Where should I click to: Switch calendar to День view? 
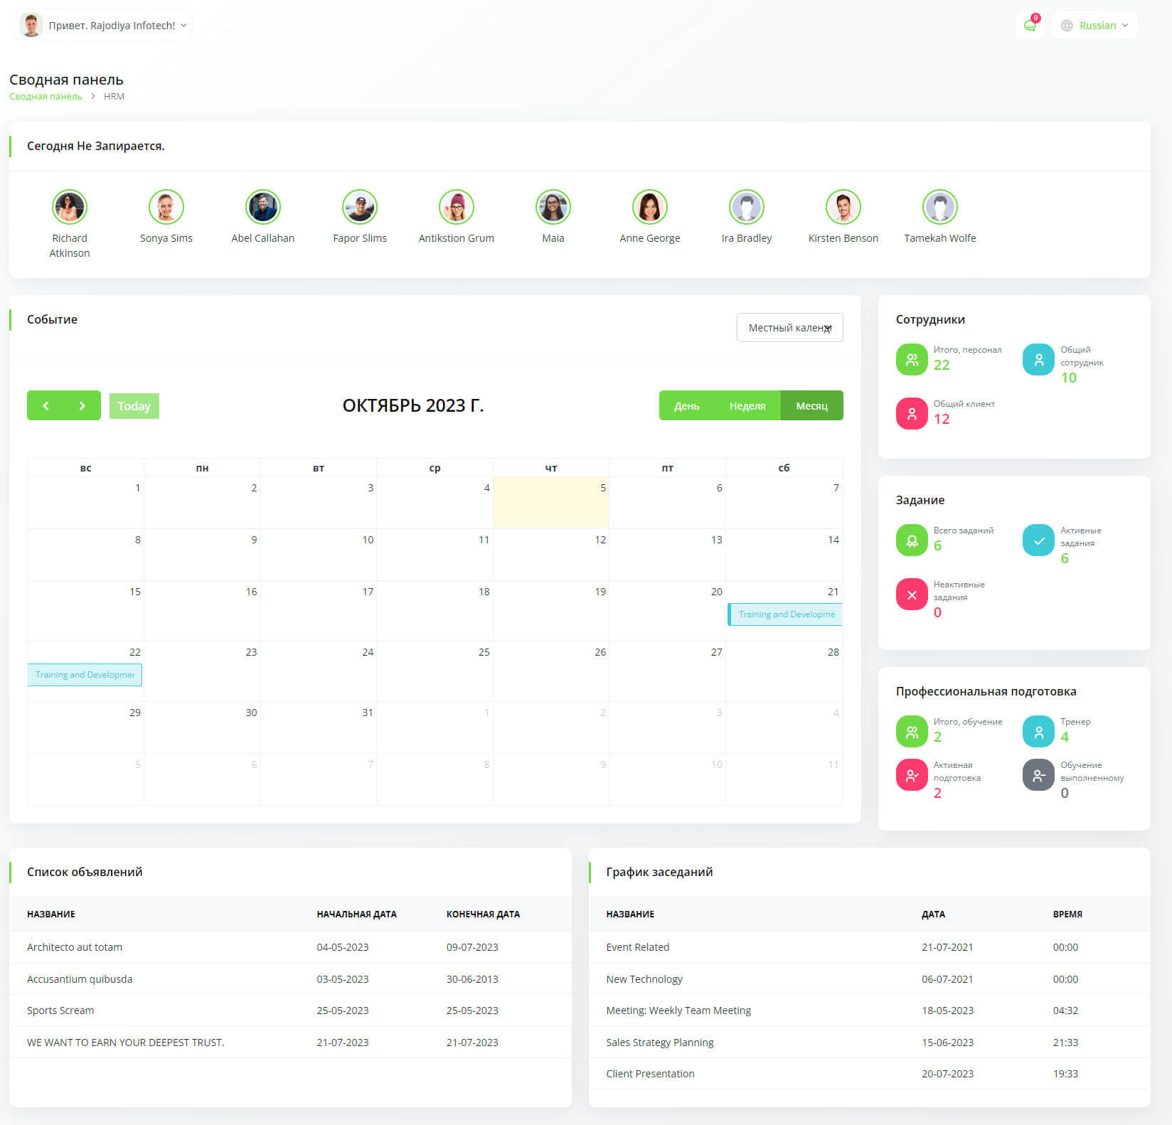[x=686, y=405]
